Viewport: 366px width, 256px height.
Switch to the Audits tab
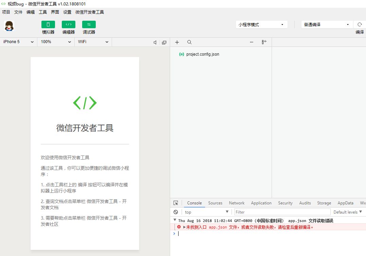305,203
